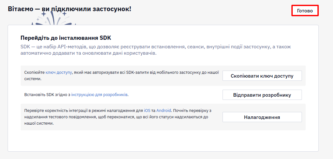Click the text starting with Скопіюйте
333x159 pixels.
click(x=122, y=76)
